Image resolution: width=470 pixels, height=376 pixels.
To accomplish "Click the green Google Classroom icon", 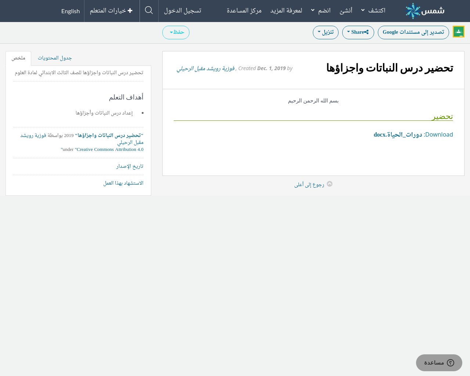I will click(459, 32).
